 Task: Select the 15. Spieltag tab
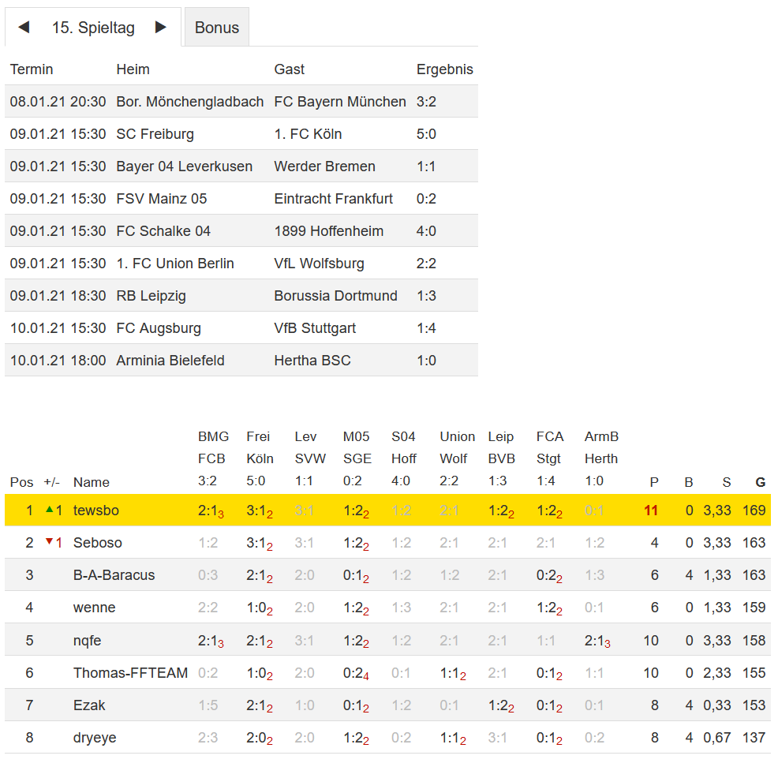[93, 28]
